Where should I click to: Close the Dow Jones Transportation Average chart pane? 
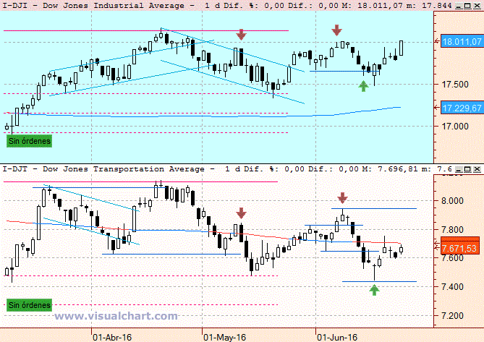pos(477,169)
